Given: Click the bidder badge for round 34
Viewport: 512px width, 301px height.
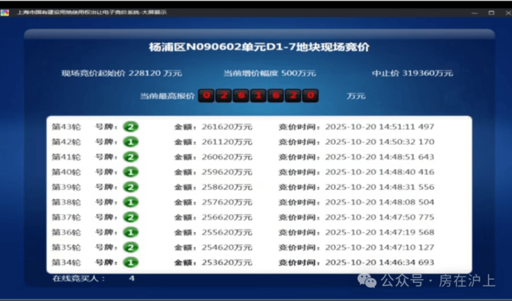Looking at the screenshot, I should pyautogui.click(x=131, y=263).
